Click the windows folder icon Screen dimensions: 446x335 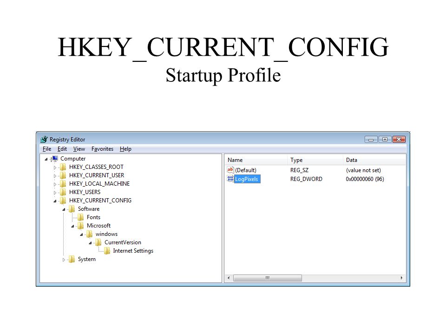pos(90,234)
